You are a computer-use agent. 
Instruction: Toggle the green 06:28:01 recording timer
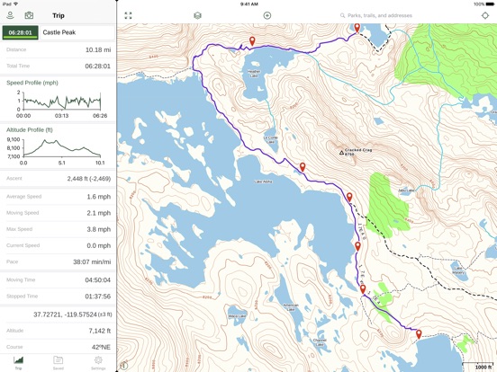click(21, 32)
